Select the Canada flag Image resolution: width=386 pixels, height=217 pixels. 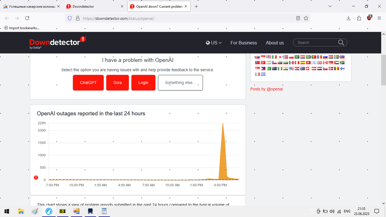click(325, 63)
